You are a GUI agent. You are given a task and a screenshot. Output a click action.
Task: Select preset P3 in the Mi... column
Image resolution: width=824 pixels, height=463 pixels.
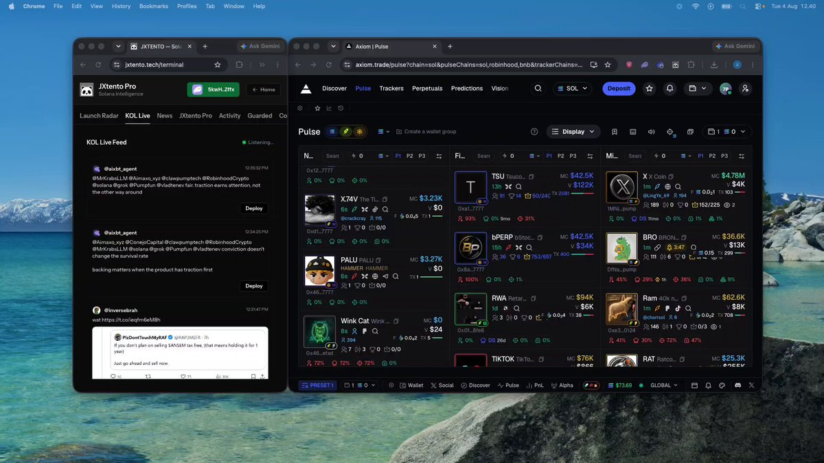[724, 156]
